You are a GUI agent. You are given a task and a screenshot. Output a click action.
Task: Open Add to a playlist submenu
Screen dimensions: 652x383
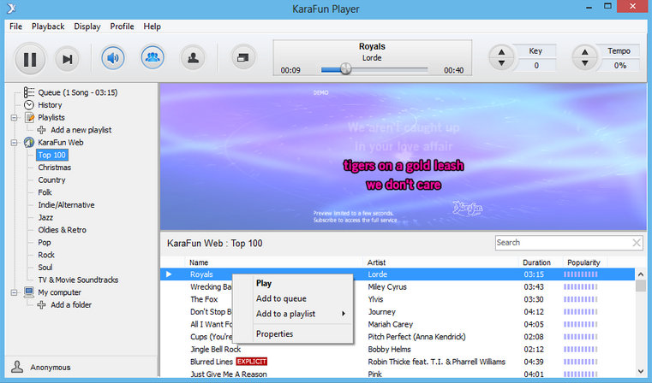[293, 314]
